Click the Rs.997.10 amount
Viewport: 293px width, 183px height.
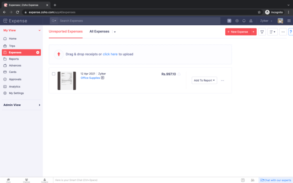tap(168, 74)
